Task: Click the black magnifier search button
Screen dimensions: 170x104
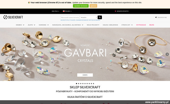Action: 100,17
